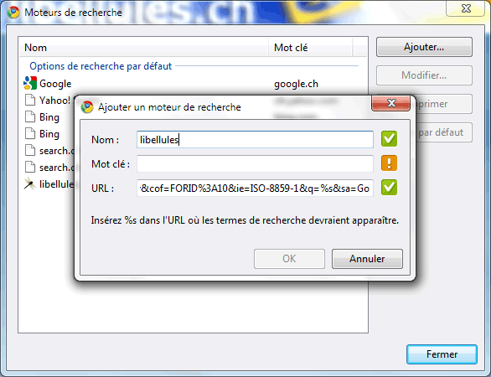This screenshot has height=377, width=491.
Task: Click the second search.c page icon
Action: click(30, 168)
